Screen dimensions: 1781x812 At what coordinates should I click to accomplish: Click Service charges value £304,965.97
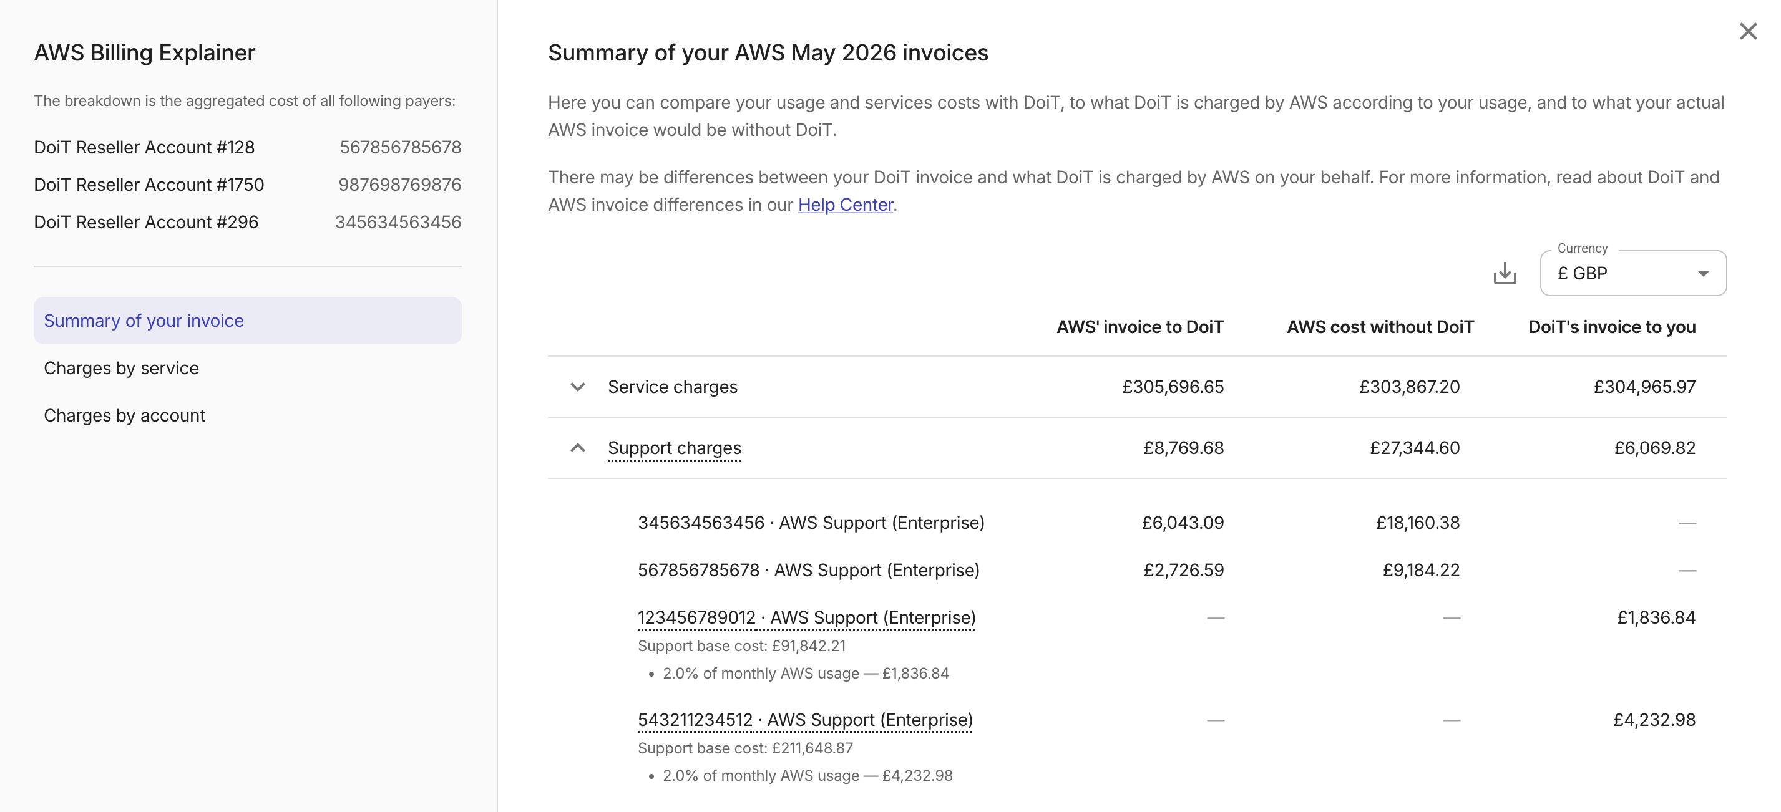1644,387
